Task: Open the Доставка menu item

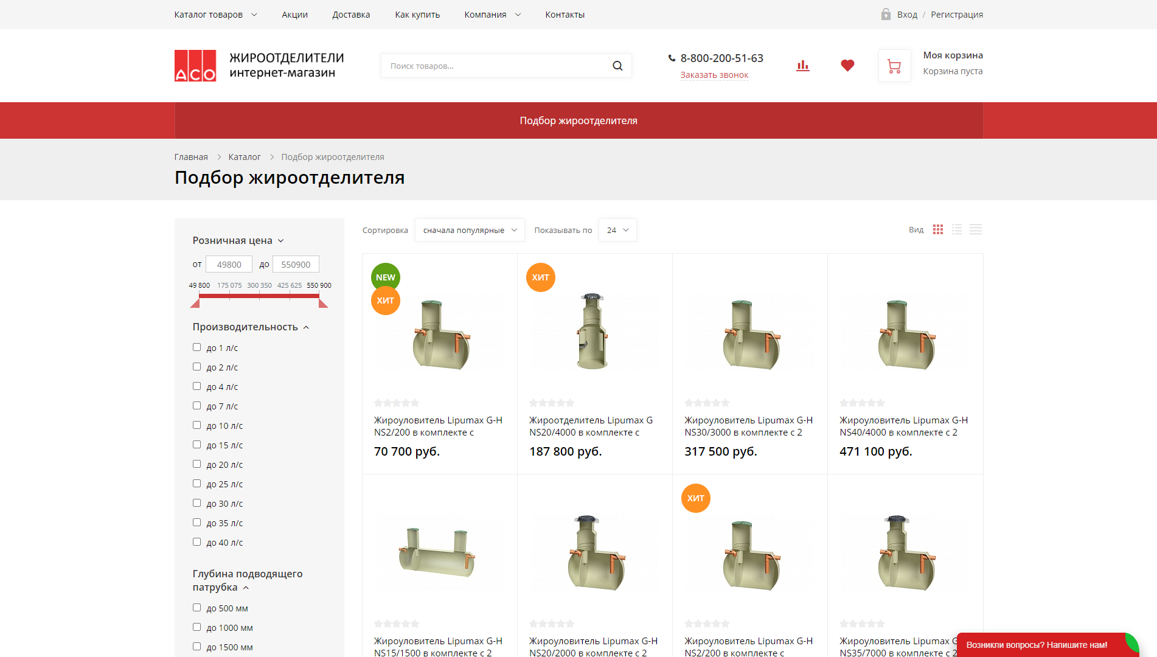Action: 351,15
